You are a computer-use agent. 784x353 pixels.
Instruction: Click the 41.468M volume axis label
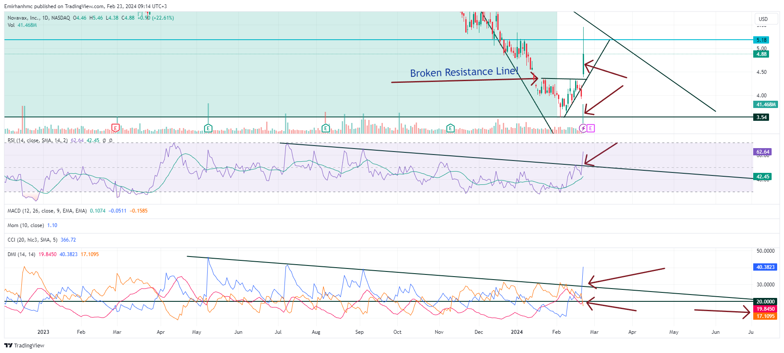(766, 104)
